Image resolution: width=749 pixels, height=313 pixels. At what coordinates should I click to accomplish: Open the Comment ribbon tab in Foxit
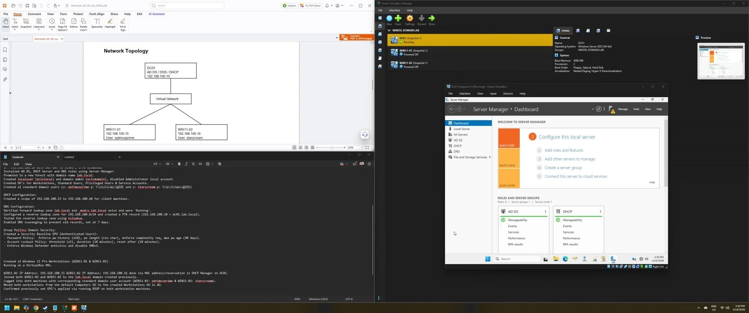(34, 14)
